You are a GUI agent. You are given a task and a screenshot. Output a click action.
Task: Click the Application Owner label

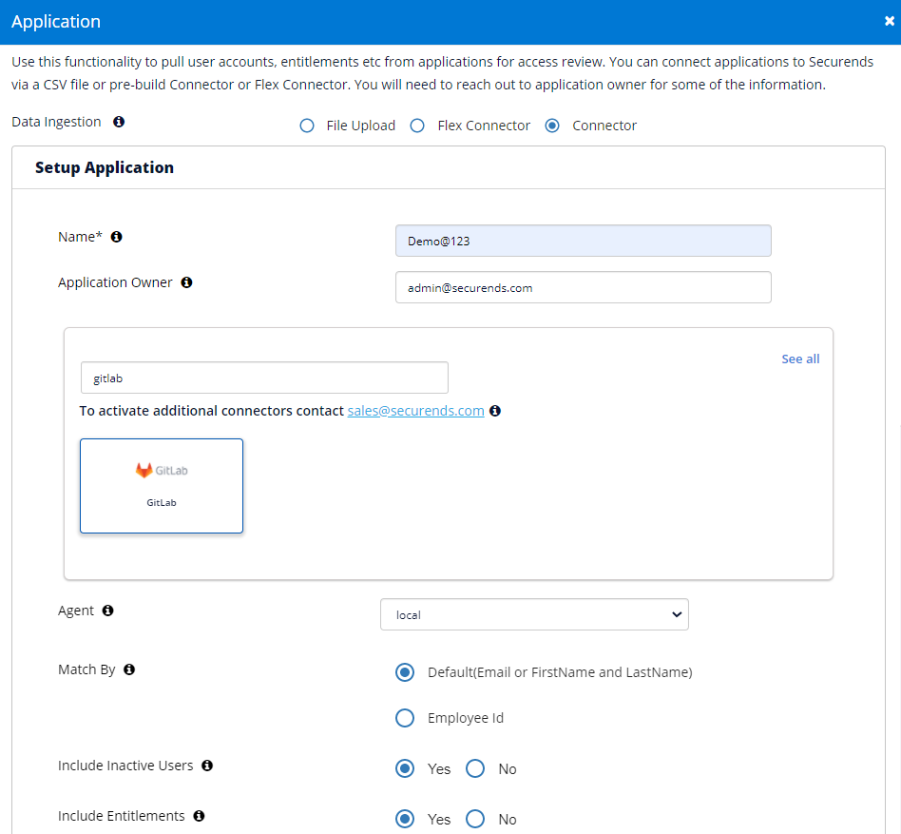click(115, 282)
